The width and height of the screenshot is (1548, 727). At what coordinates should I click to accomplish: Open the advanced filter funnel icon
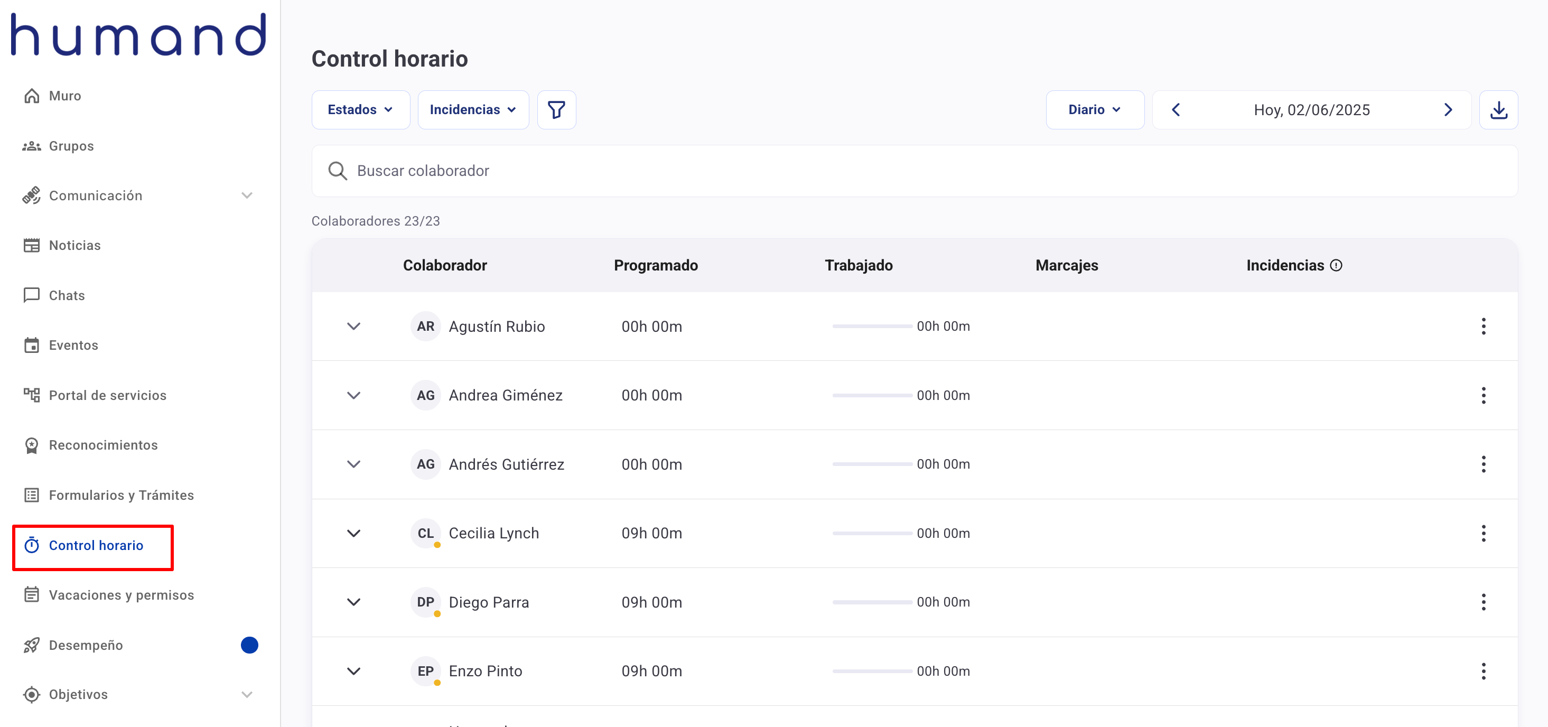556,110
